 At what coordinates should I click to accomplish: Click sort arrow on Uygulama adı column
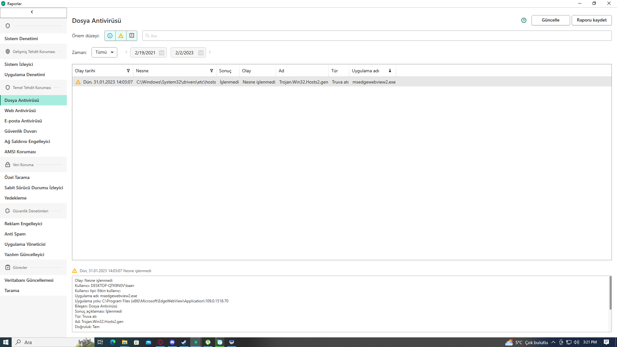(390, 71)
